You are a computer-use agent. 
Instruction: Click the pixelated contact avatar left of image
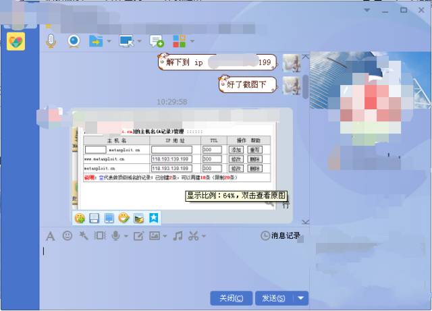(50, 118)
